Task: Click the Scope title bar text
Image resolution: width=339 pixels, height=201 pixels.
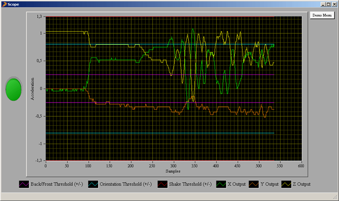Action: 13,4
